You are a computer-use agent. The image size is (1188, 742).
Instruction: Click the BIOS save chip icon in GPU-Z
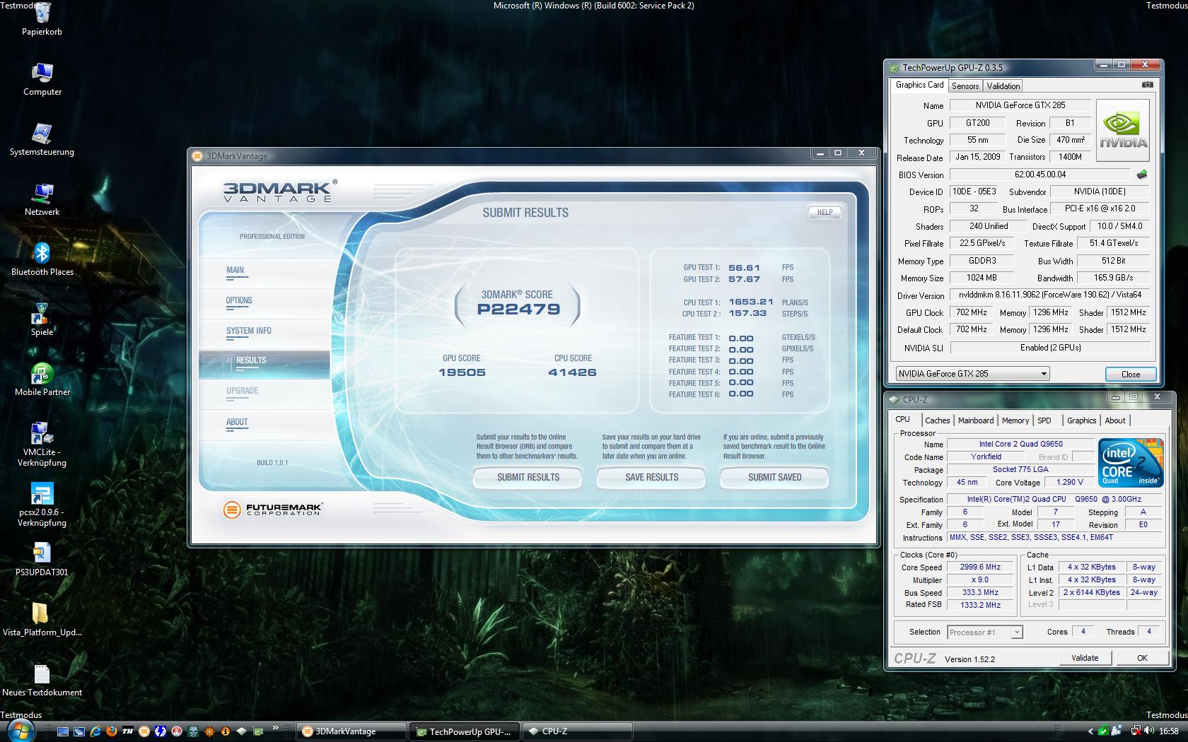pyautogui.click(x=1141, y=174)
